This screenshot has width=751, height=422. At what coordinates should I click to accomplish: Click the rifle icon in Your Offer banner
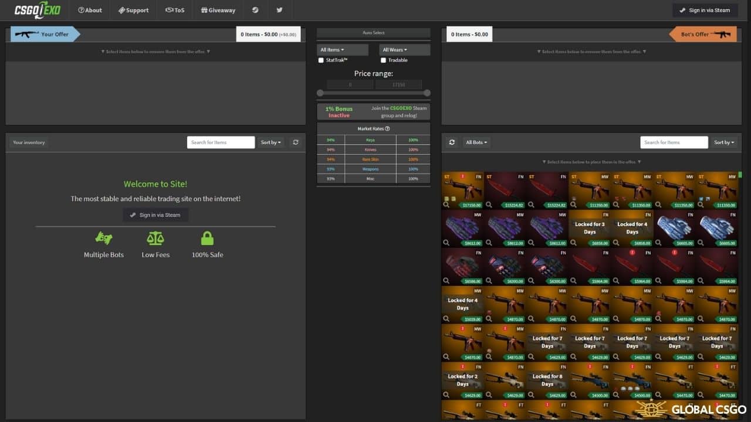(x=26, y=35)
